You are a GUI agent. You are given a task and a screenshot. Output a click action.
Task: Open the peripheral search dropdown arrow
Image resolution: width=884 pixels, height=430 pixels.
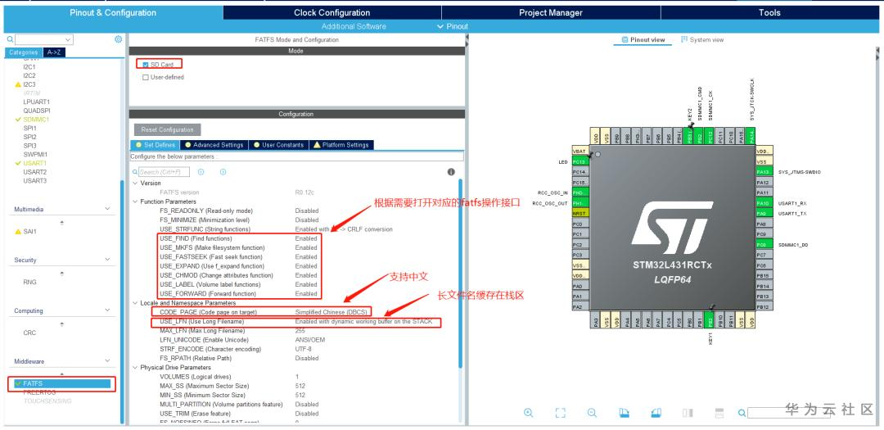click(x=68, y=39)
